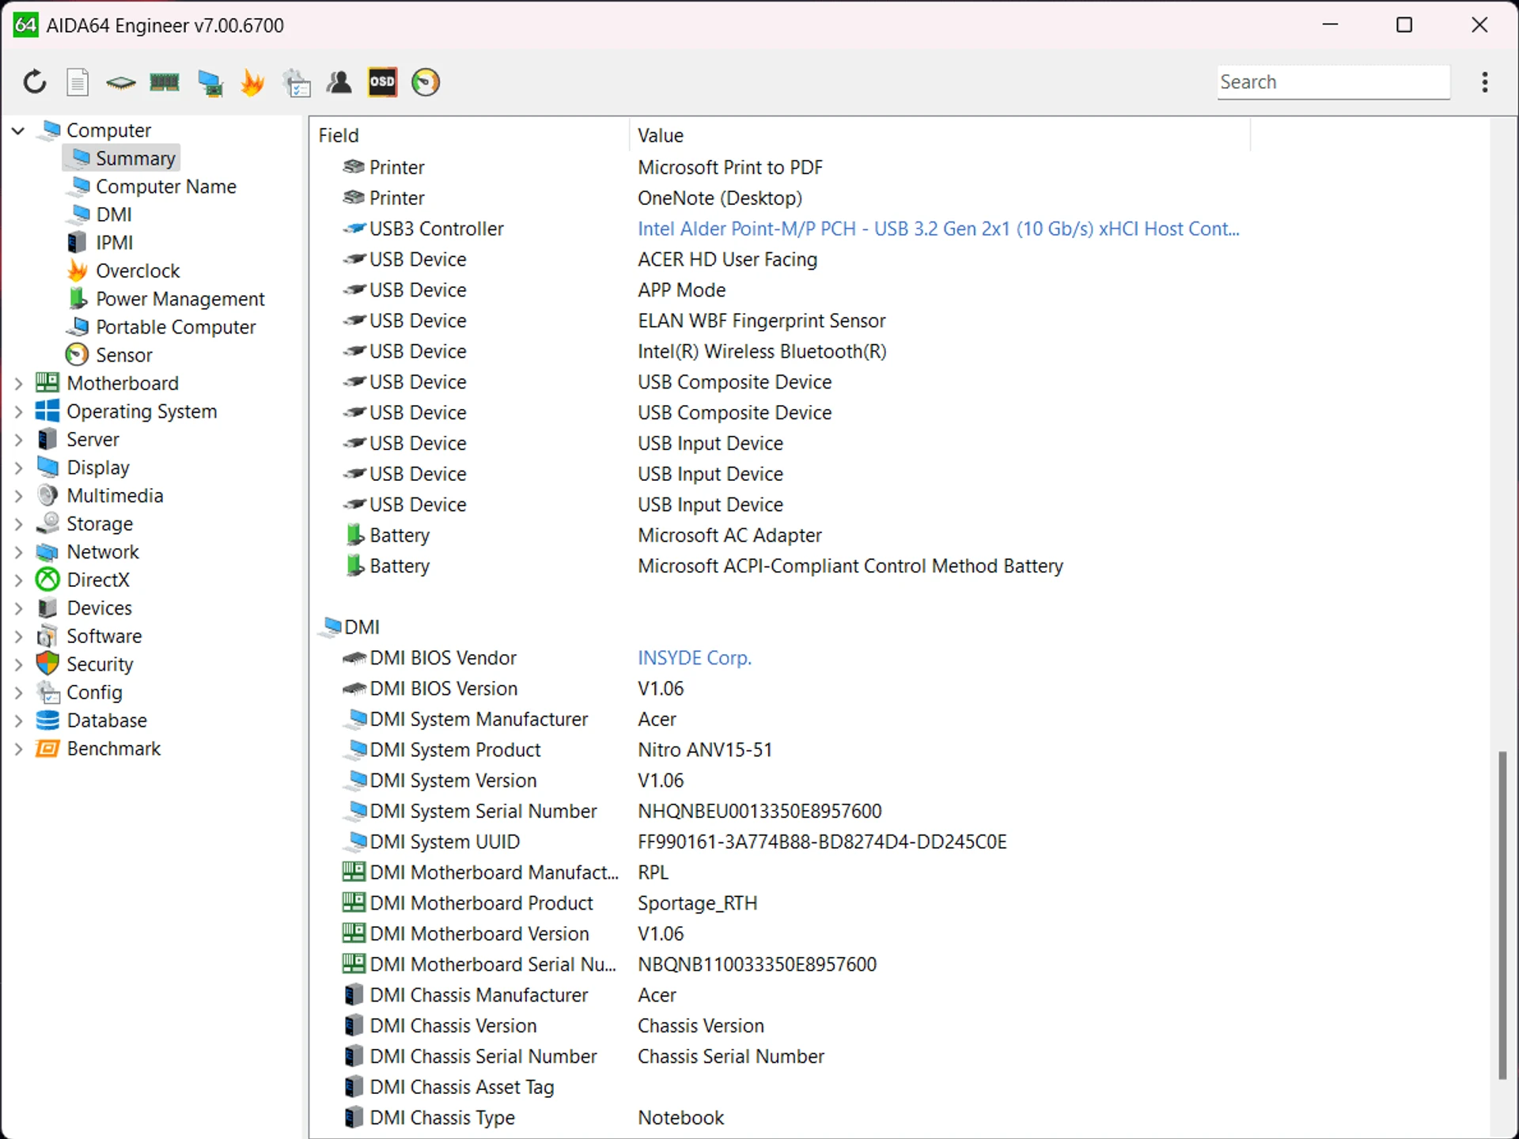Click the Motherboard icon in the tree
The height and width of the screenshot is (1139, 1519).
(47, 383)
